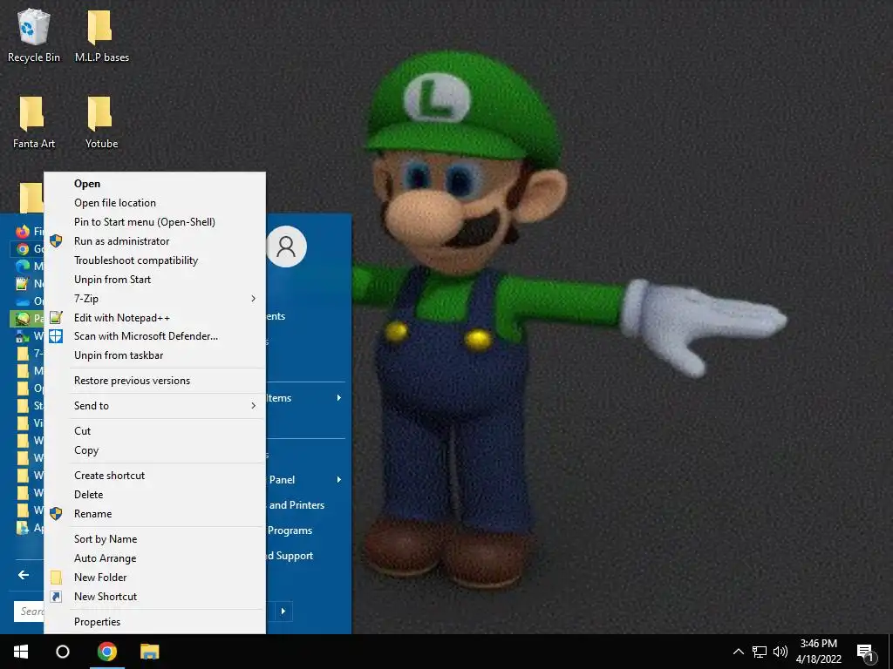
Task: Open Cortana circle on taskbar
Action: click(x=63, y=652)
